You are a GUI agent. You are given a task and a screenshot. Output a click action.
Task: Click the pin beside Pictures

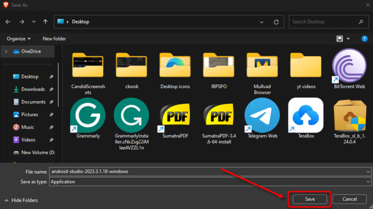[51, 115]
